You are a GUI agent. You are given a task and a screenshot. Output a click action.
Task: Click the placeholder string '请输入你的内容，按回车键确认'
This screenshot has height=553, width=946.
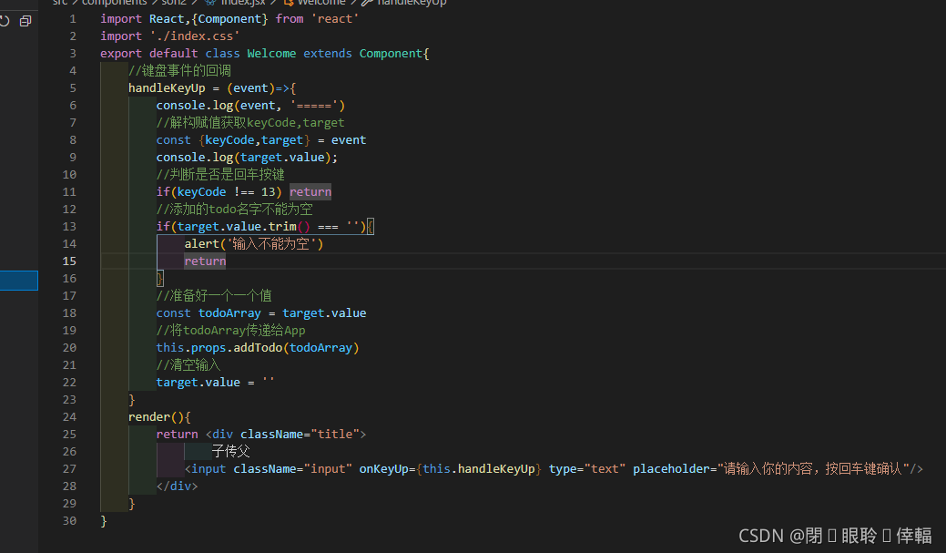813,469
